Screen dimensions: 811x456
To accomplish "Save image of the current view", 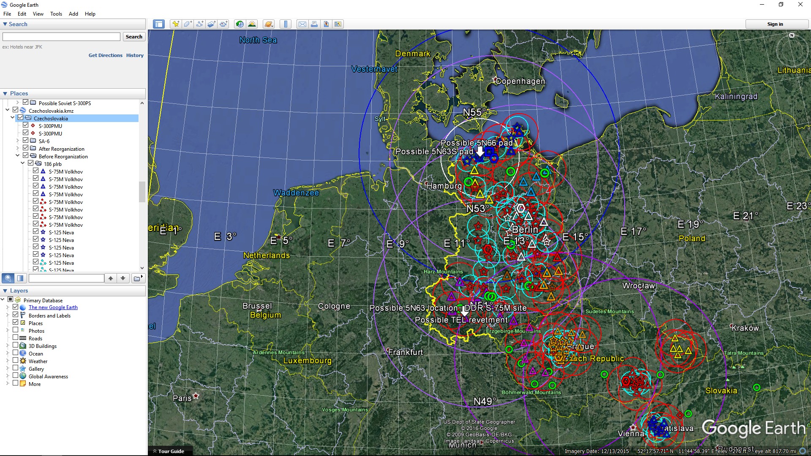I will click(x=326, y=24).
